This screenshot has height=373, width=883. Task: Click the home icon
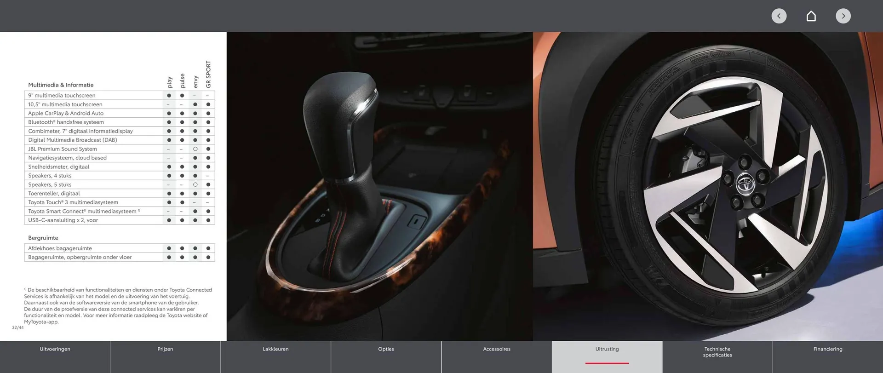811,16
